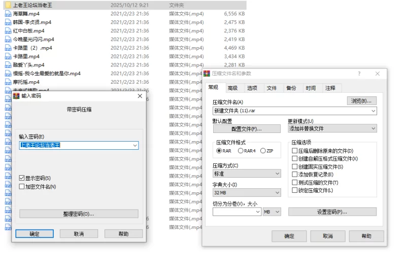406x270 pixels.
Task: Enable the 加密文件名 checkbox
Action: click(22, 187)
